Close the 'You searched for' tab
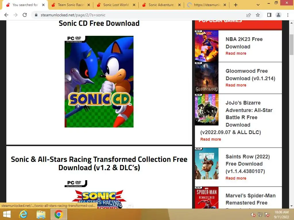294x220 pixels. [x=43, y=5]
